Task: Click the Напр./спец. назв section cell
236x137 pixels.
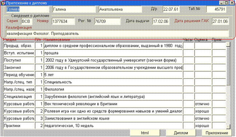Action: pos(19,89)
